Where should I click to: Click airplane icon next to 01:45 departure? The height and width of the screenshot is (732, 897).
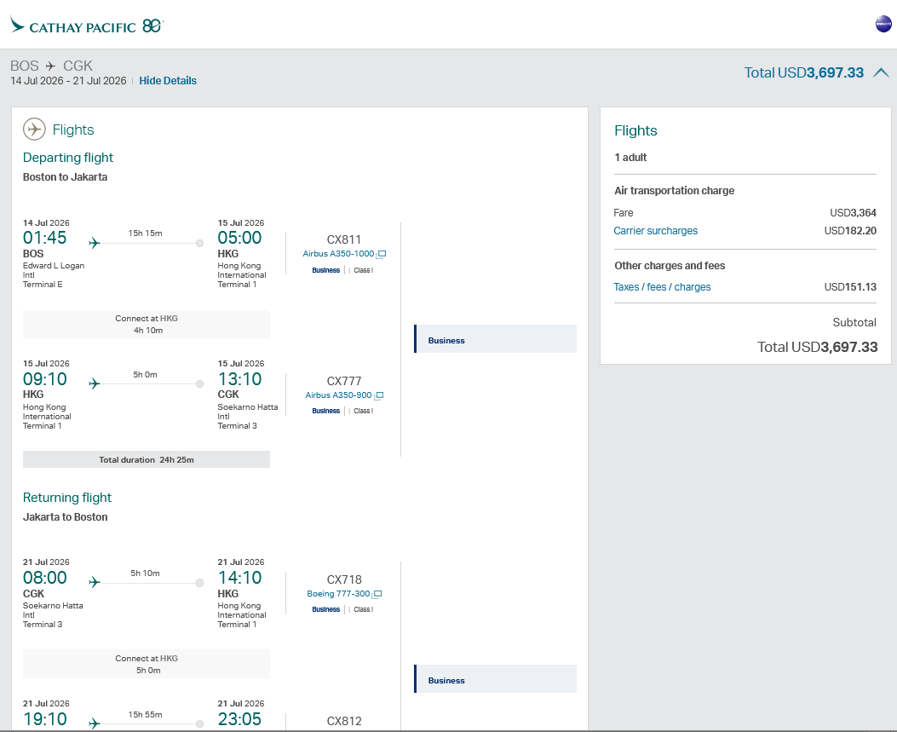pyautogui.click(x=95, y=243)
